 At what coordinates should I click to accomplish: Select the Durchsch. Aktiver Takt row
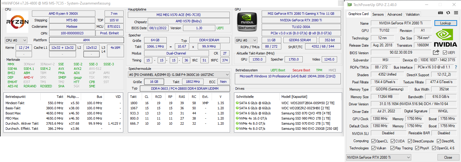pos(63,123)
